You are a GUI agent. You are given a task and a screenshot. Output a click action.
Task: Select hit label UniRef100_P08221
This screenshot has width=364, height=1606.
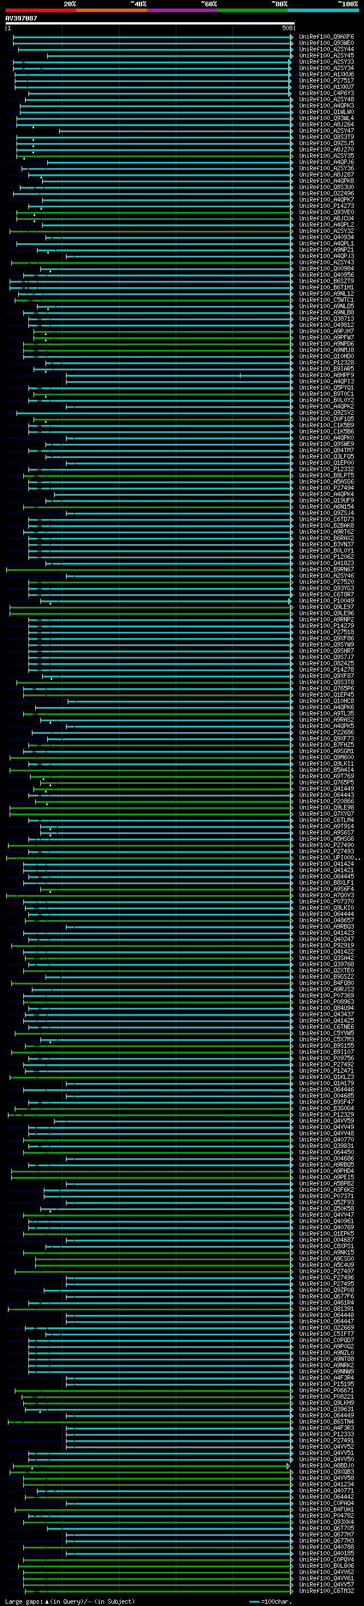pyautogui.click(x=326, y=1396)
